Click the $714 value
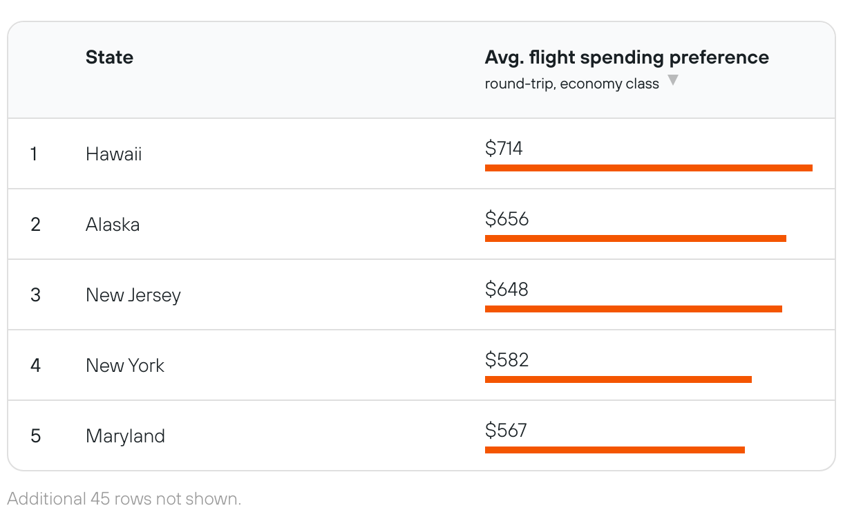Screen dimensions: 843x517 [x=504, y=148]
